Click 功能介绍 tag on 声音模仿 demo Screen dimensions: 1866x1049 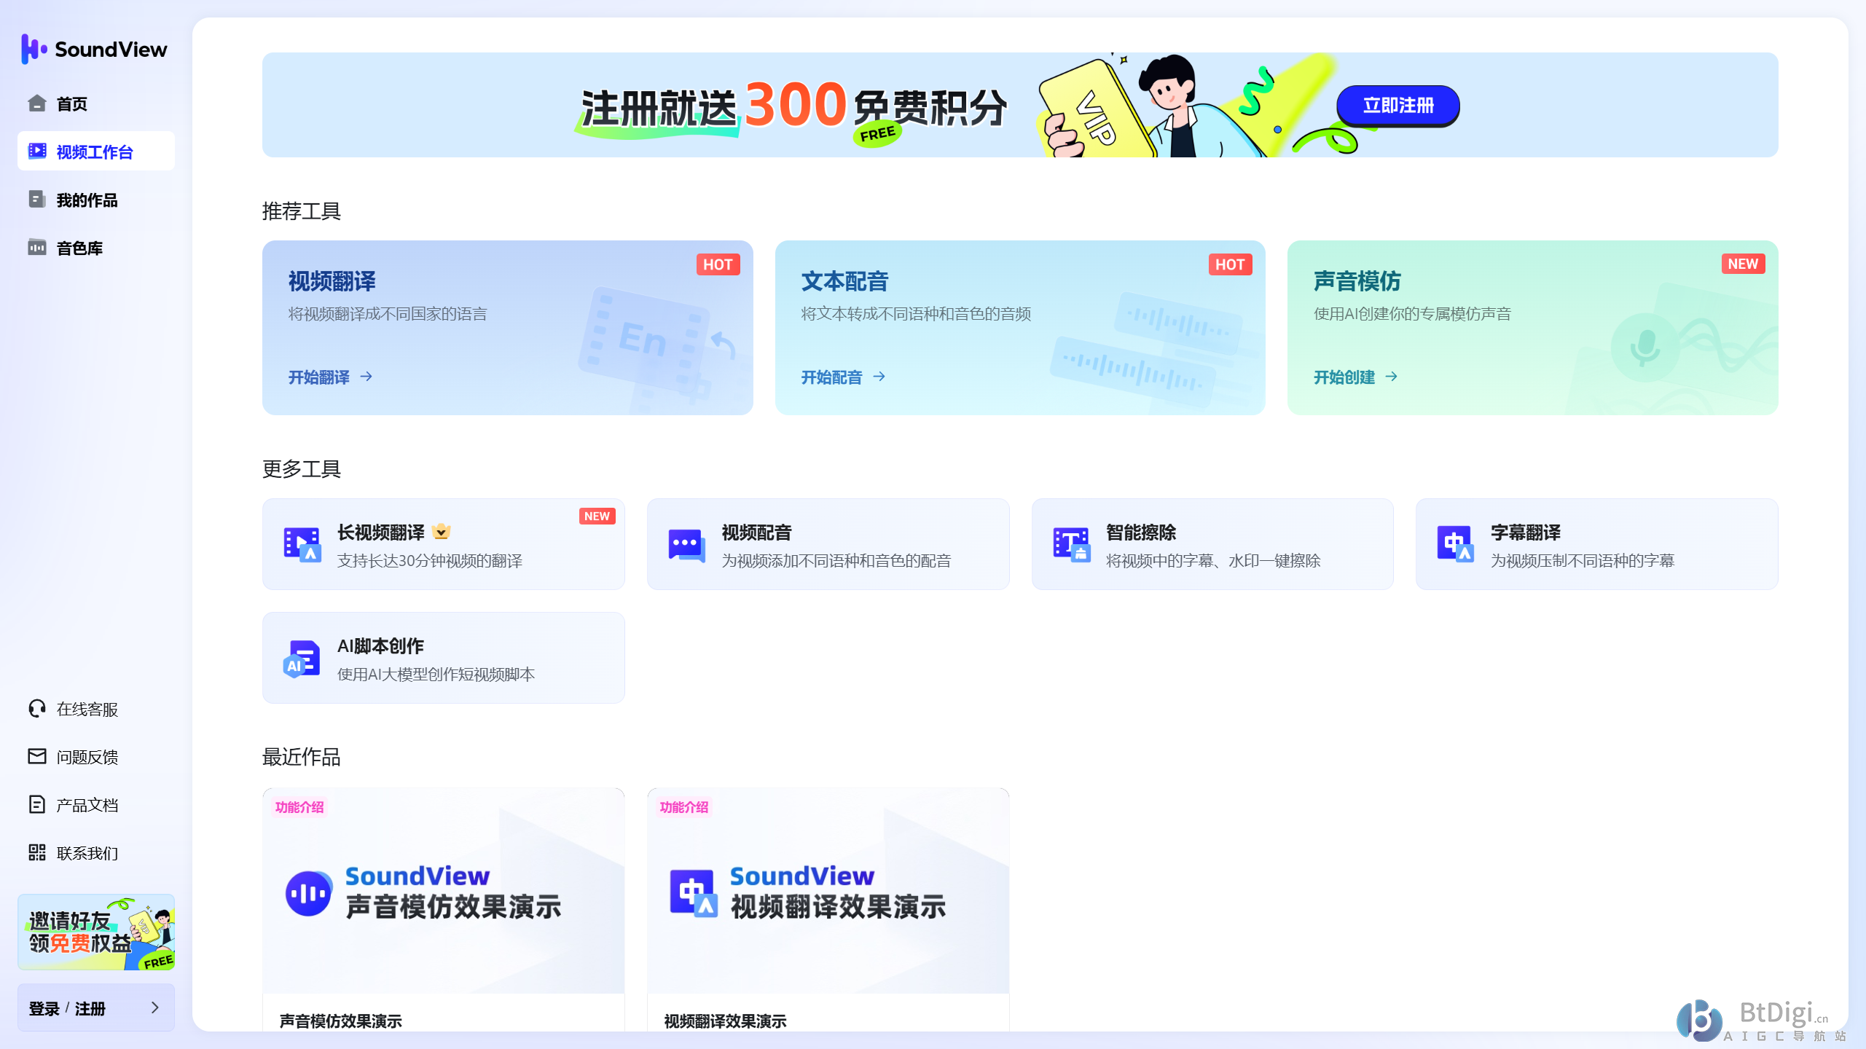[299, 807]
